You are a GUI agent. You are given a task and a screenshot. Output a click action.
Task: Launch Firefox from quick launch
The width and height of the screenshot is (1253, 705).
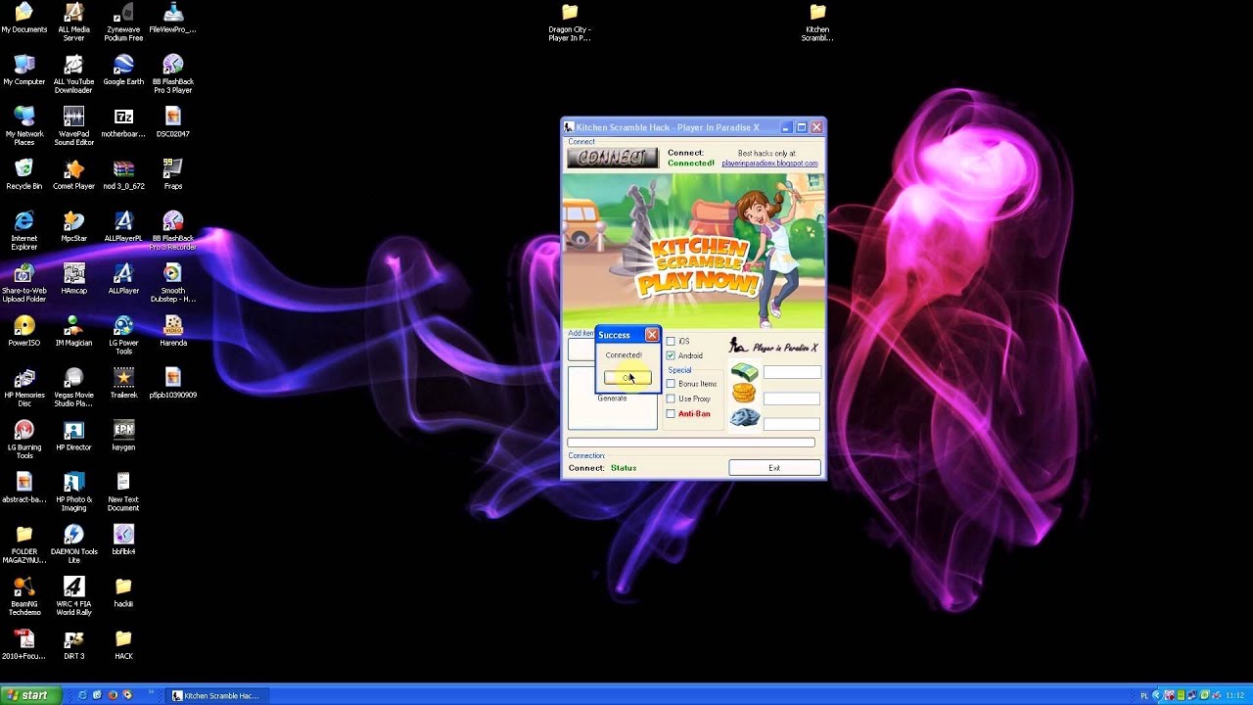[113, 695]
